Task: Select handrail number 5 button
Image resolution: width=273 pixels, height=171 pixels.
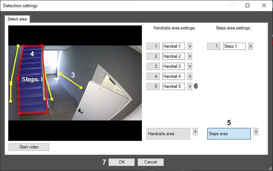Action: tap(153, 86)
